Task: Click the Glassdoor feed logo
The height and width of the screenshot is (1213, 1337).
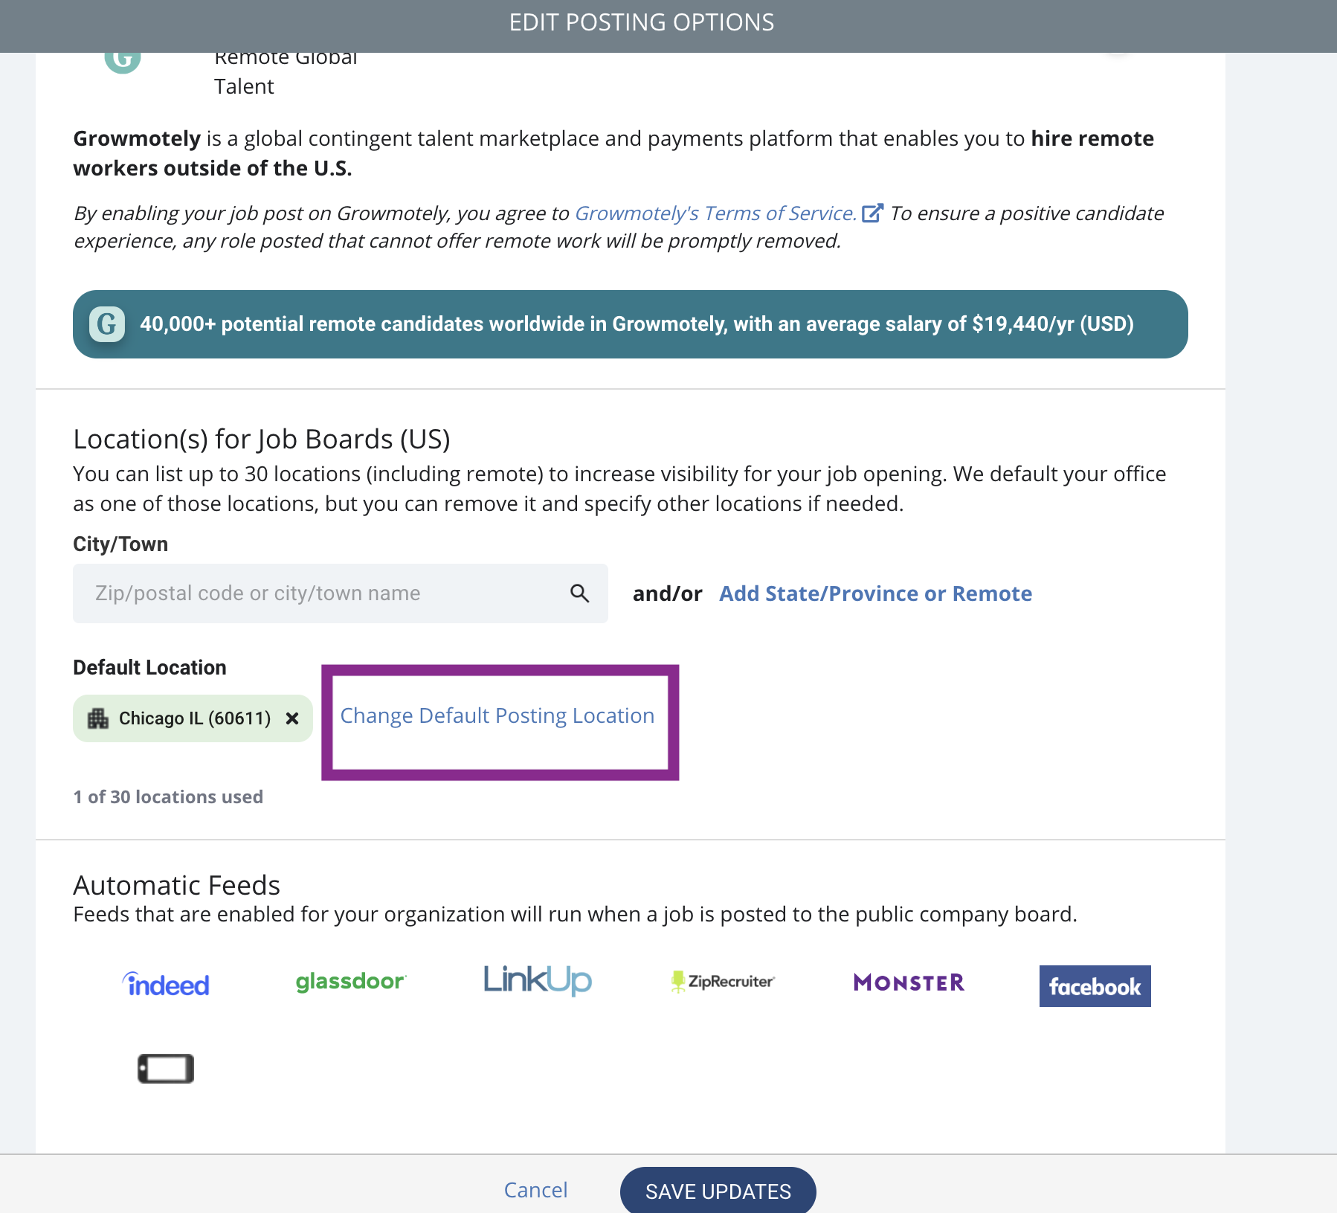Action: point(351,982)
